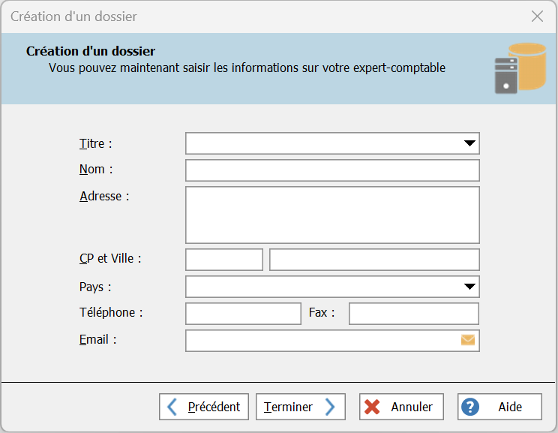This screenshot has width=558, height=433.
Task: Open the Titre dropdown list
Action: [x=469, y=143]
